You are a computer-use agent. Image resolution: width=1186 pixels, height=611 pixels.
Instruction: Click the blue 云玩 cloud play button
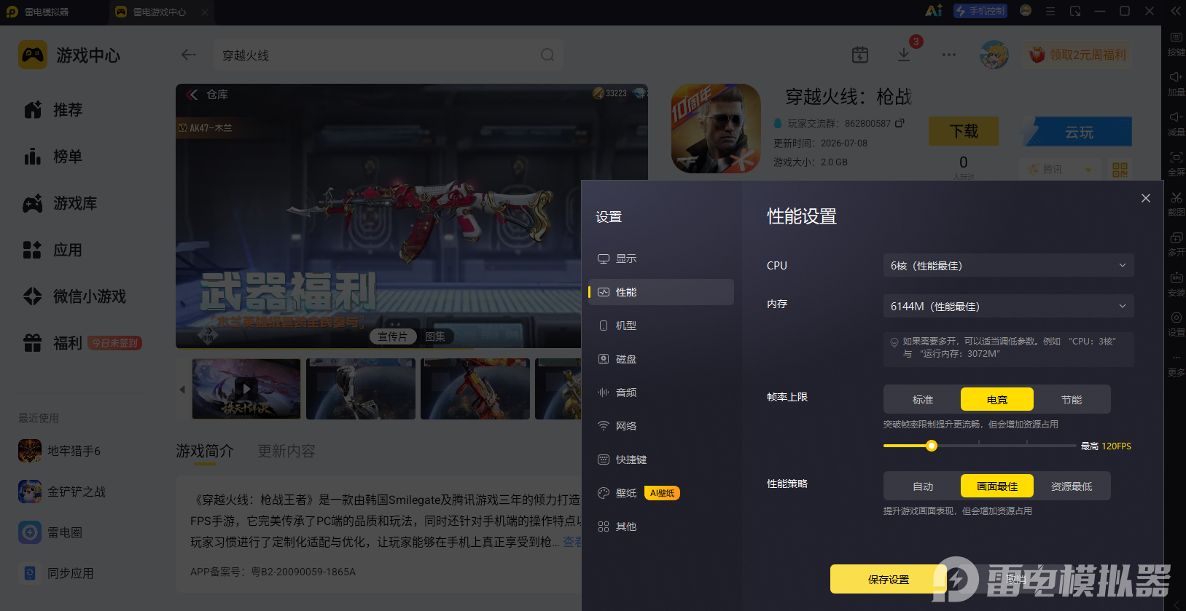1078,132
